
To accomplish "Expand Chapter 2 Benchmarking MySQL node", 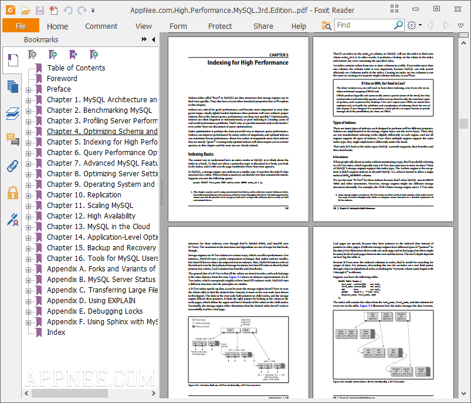I will coord(28,111).
